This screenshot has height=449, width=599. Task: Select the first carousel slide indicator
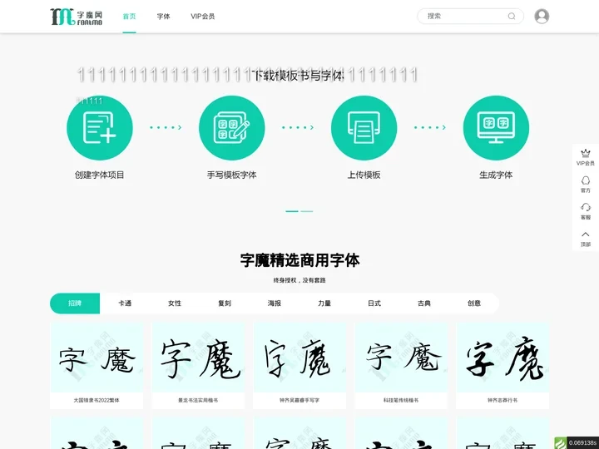tap(292, 211)
